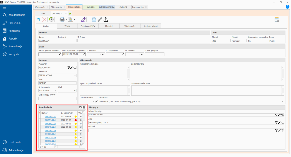Click the chain link icon in toolbar
The height and width of the screenshot is (157, 291).
[100, 20]
